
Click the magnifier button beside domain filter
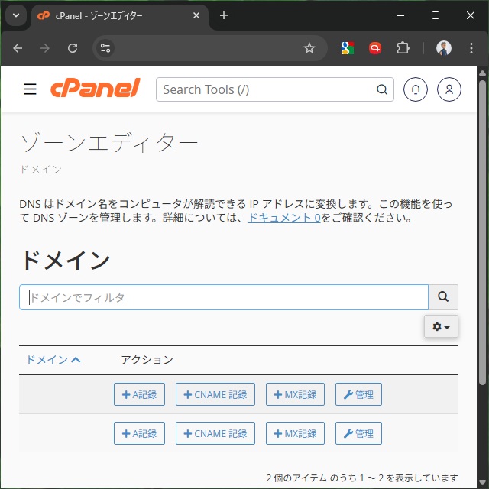pos(443,297)
